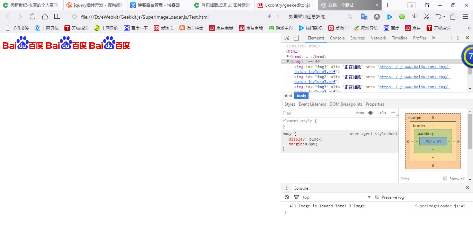Switch to the Sources tab

pos(357,38)
